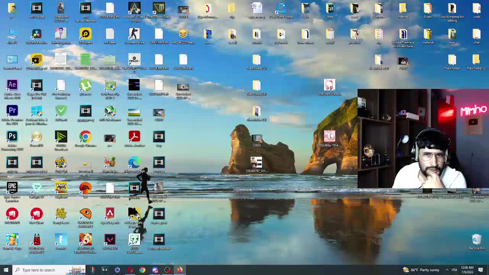The height and width of the screenshot is (275, 489).
Task: Select the Adobe Photoshop 2020 shortcut
Action: tap(12, 137)
